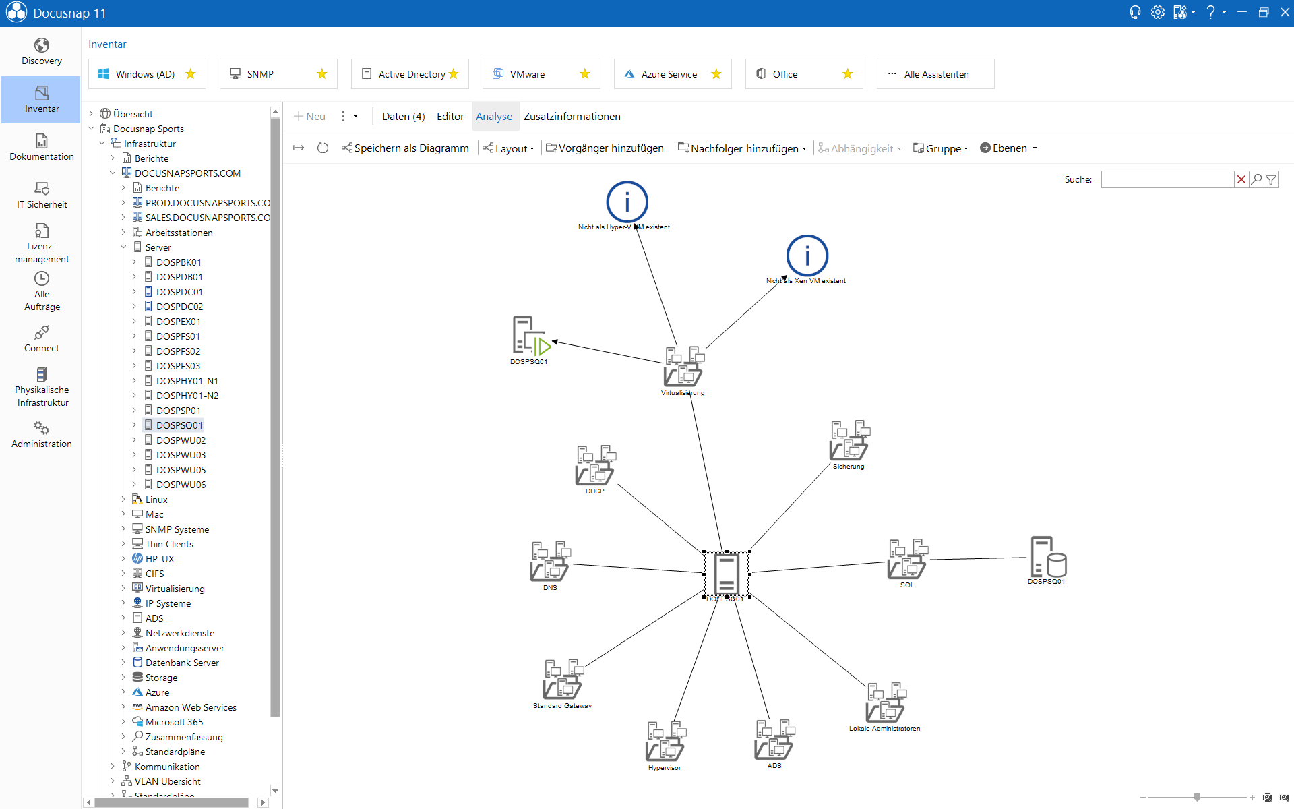The width and height of the screenshot is (1294, 809).
Task: Click in the Suche input field
Action: tap(1167, 179)
